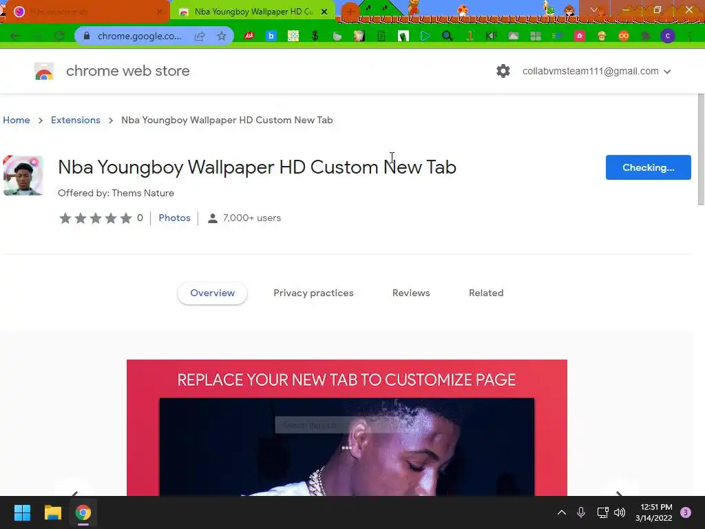Switch to the first browser tab
Image resolution: width=705 pixels, height=529 pixels.
coord(85,12)
